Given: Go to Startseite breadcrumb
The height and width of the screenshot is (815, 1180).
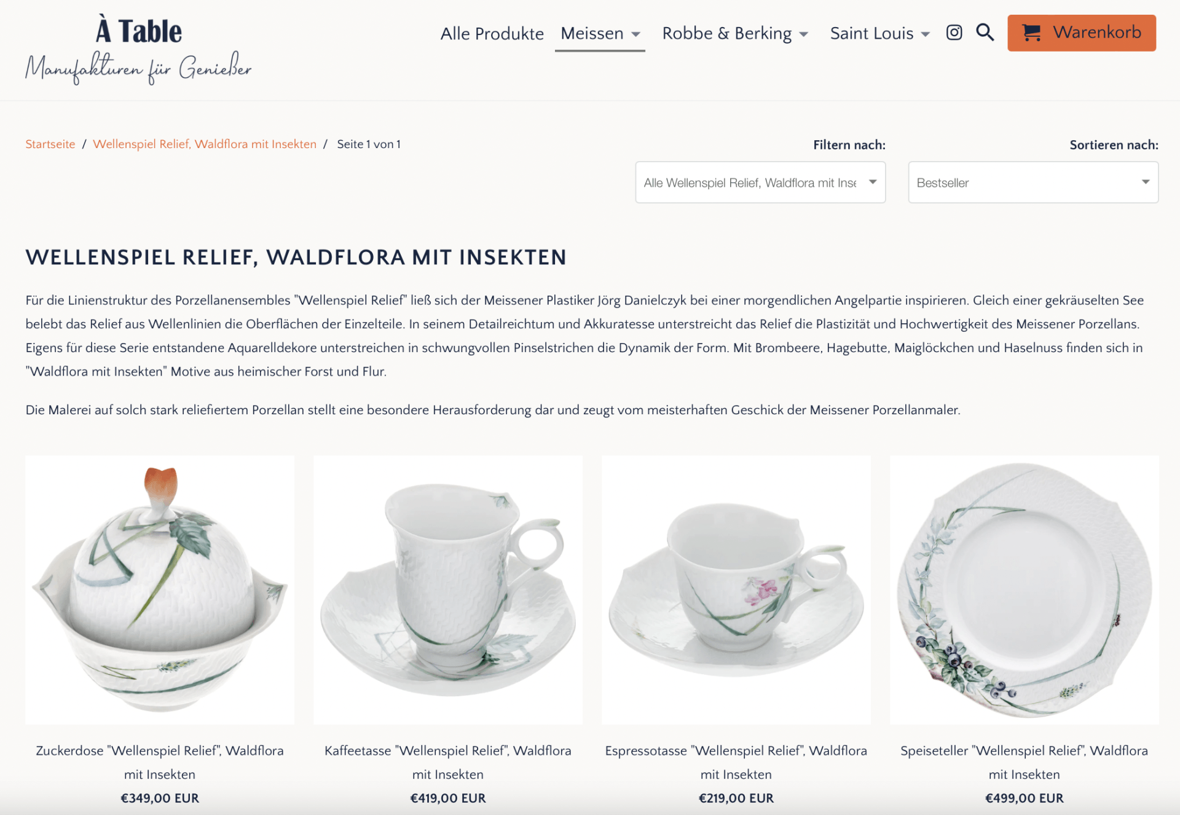Looking at the screenshot, I should [50, 144].
